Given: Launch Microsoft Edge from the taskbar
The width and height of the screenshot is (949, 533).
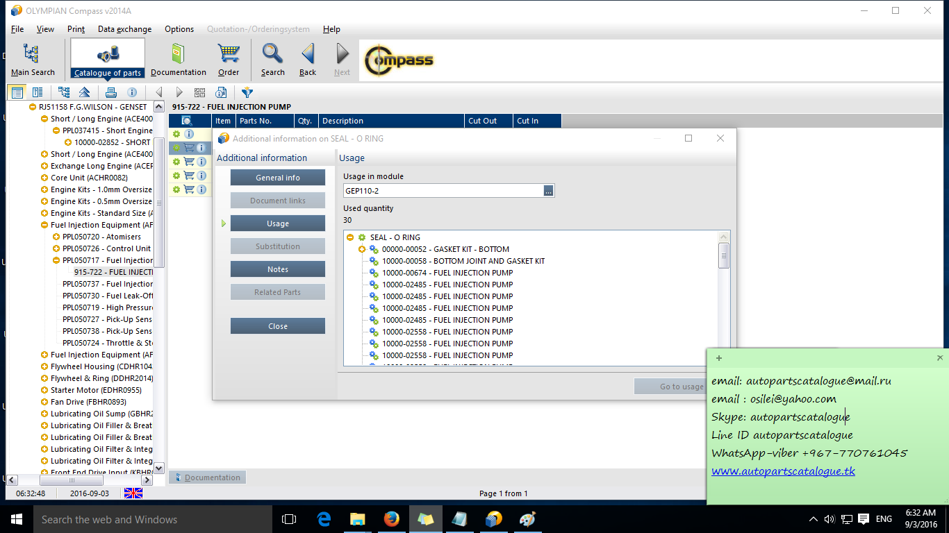Looking at the screenshot, I should point(324,519).
